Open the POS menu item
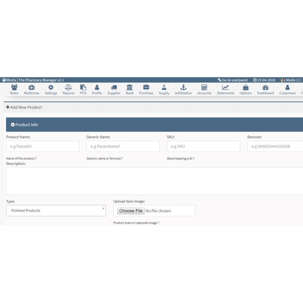303x303 pixels. coord(83,90)
